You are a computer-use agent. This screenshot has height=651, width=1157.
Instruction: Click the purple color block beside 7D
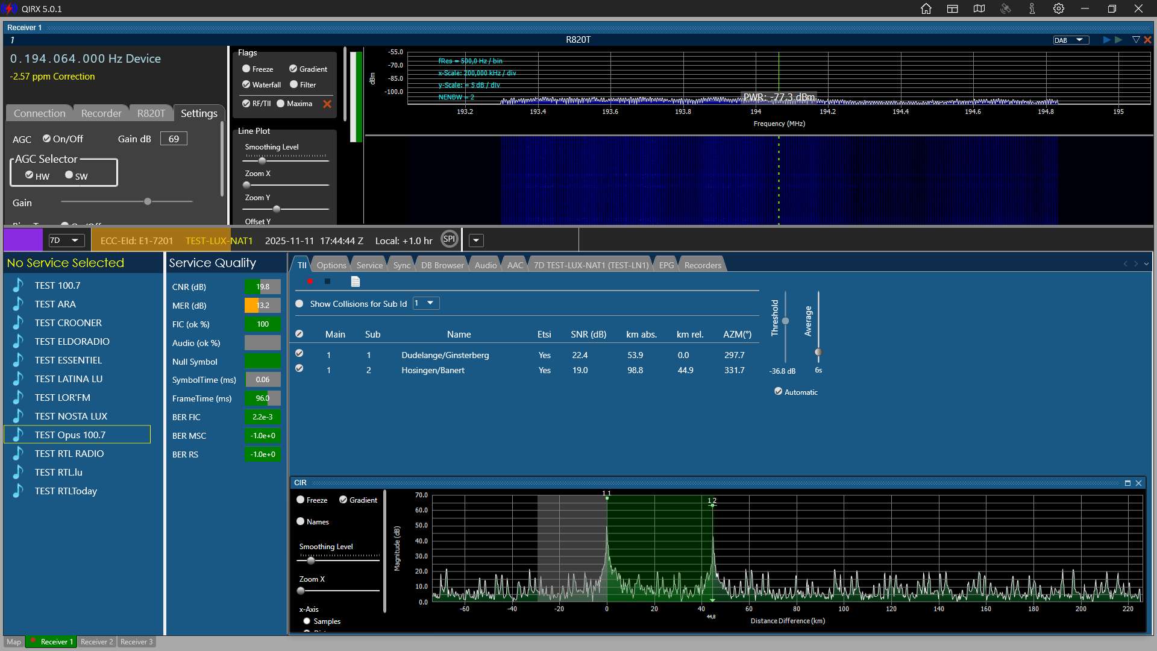pyautogui.click(x=23, y=240)
